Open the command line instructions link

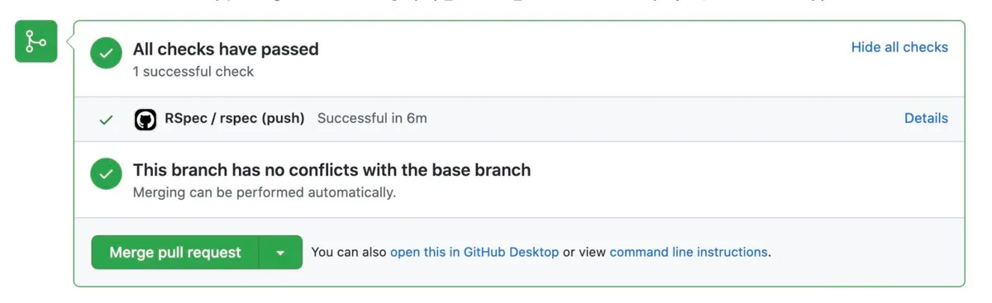click(689, 252)
